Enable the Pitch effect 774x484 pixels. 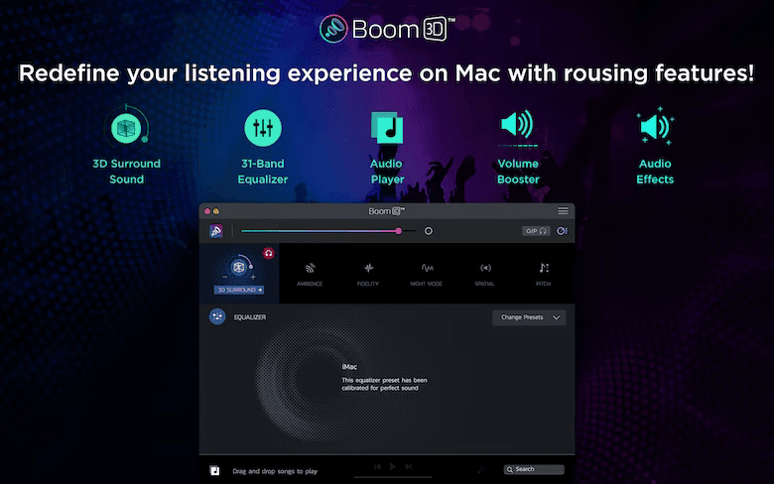(544, 275)
